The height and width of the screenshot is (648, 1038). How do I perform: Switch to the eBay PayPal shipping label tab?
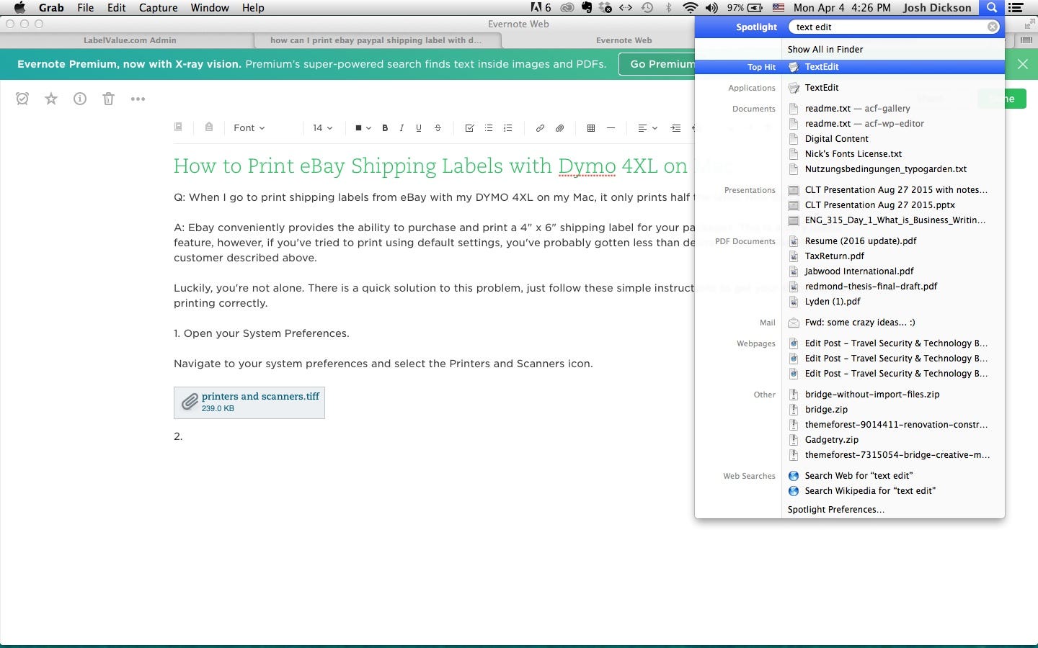point(376,40)
